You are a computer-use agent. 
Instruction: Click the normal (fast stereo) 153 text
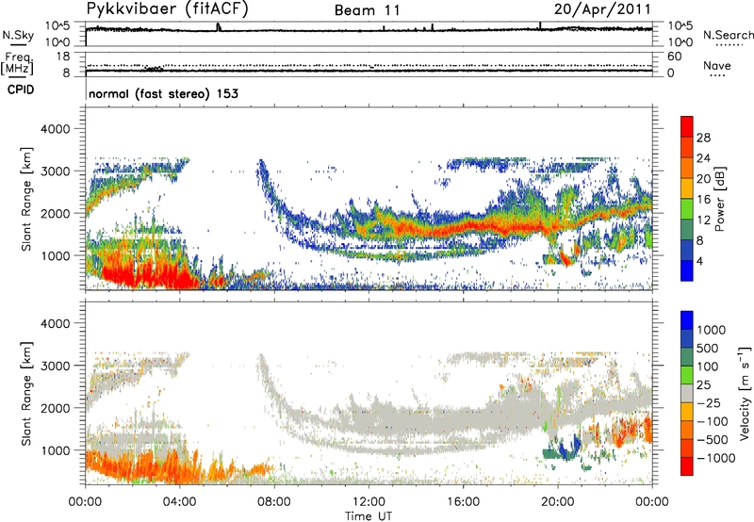[x=163, y=93]
